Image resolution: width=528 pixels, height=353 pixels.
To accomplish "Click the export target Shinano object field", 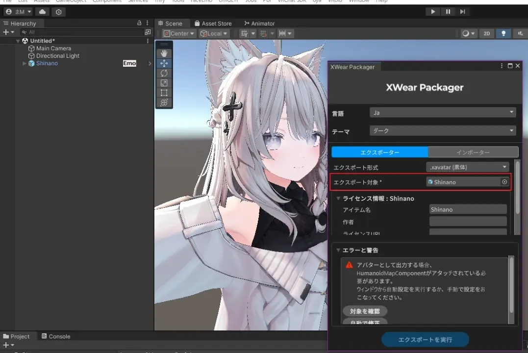I will 468,182.
